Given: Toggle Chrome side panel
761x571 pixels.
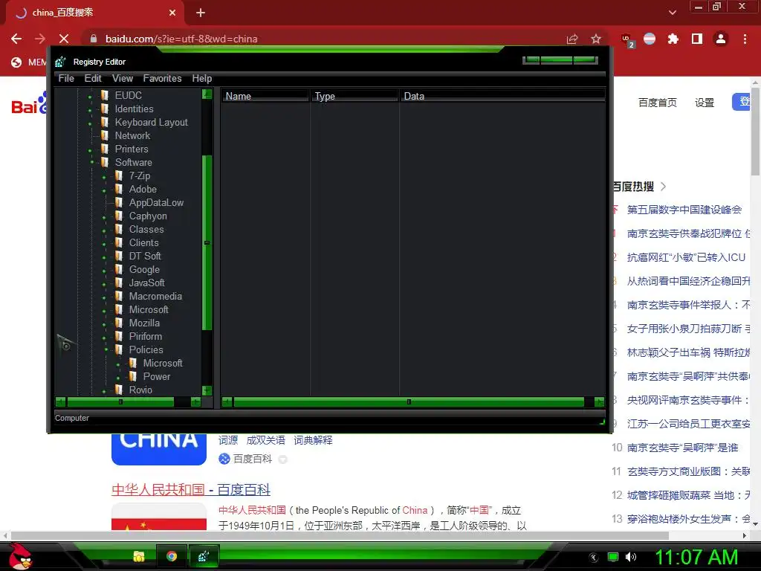Looking at the screenshot, I should (697, 39).
